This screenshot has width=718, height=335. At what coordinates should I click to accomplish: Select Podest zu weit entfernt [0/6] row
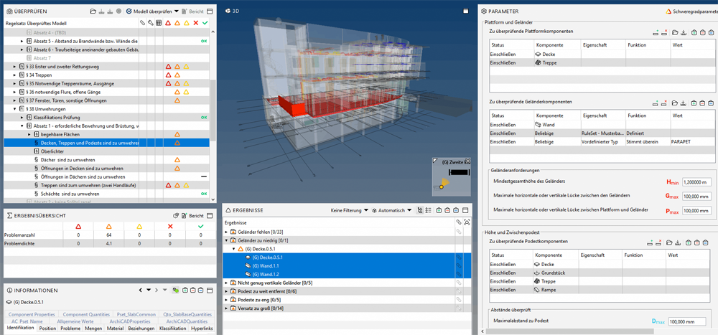click(x=346, y=291)
